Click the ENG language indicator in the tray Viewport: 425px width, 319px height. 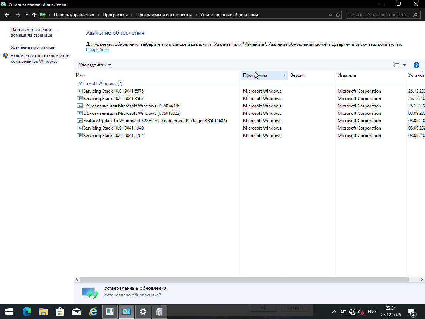click(372, 311)
